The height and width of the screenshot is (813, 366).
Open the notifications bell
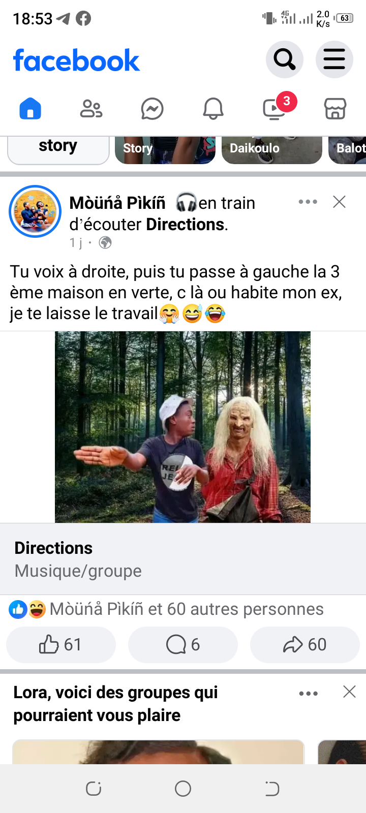point(213,109)
